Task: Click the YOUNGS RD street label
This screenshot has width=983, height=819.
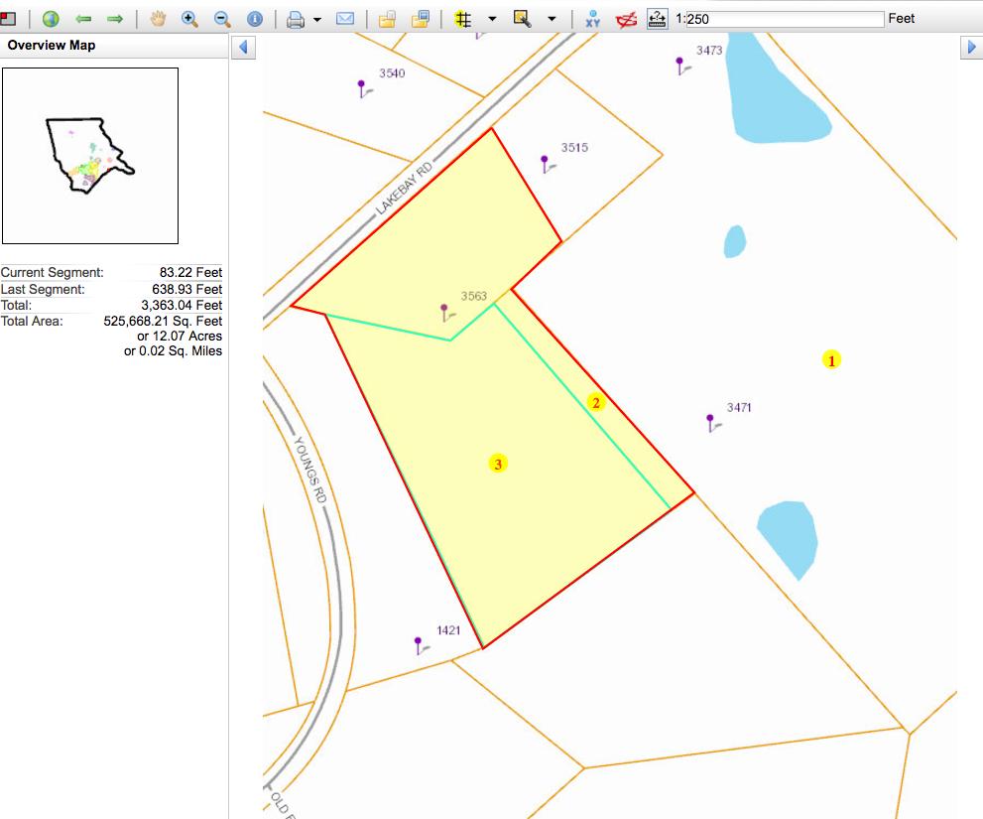Action: tap(309, 470)
